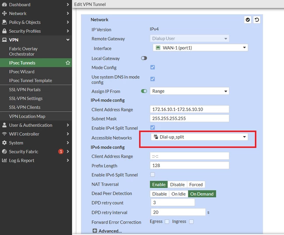Click the Dashboard gauge icon
This screenshot has height=235, width=284.
click(4, 4)
